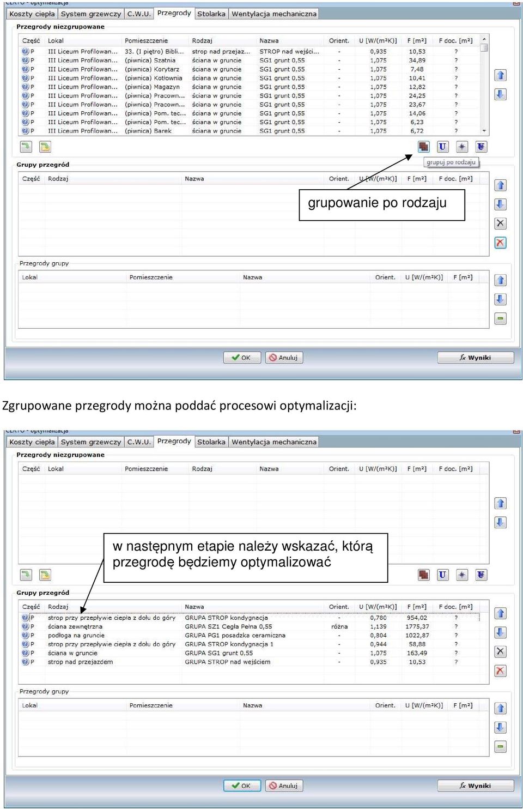This screenshot has height=809, width=523.
Task: Click the green curved arrow icon in lower screenshot
Action: coord(26,575)
